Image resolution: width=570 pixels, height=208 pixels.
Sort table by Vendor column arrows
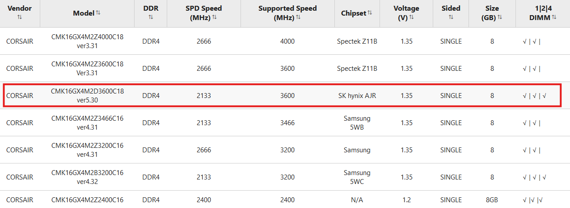click(20, 17)
